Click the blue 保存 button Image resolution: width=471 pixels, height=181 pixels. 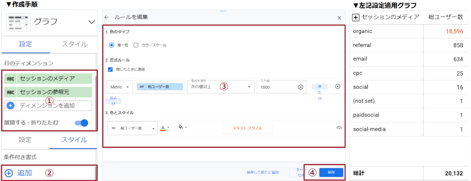click(x=331, y=172)
